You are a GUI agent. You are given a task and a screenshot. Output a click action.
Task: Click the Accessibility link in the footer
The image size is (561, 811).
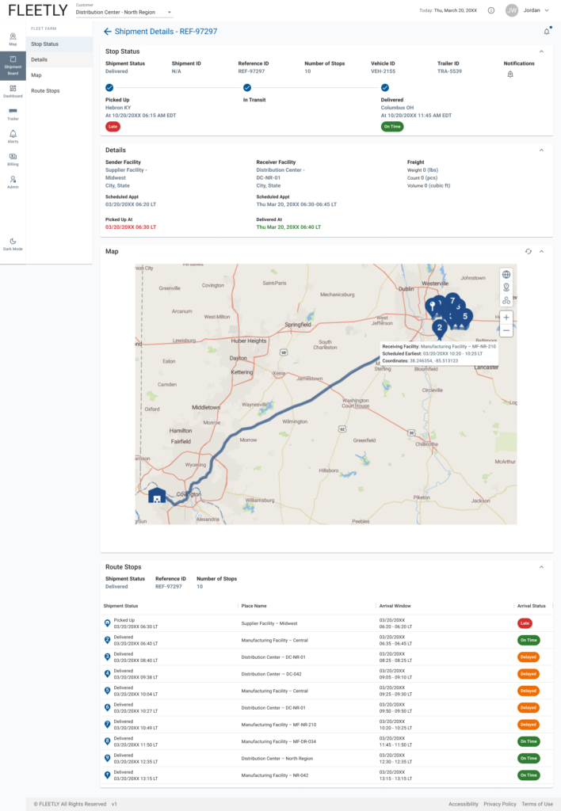[464, 804]
